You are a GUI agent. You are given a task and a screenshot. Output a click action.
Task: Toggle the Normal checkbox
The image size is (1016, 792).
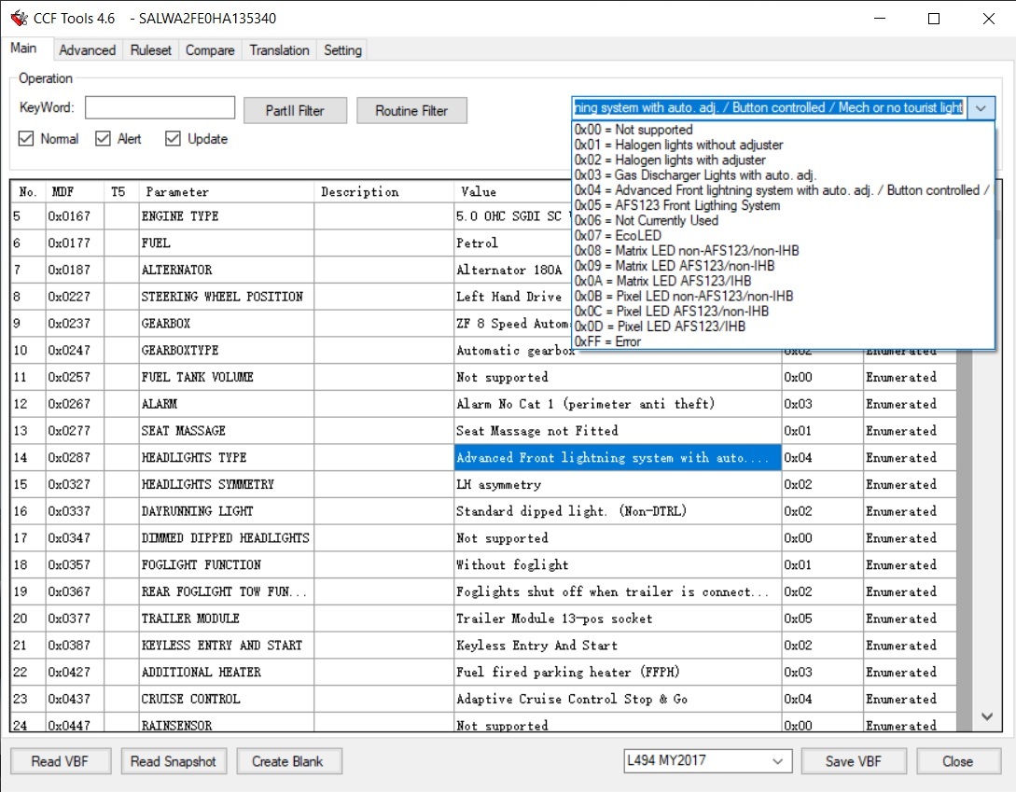(x=26, y=139)
